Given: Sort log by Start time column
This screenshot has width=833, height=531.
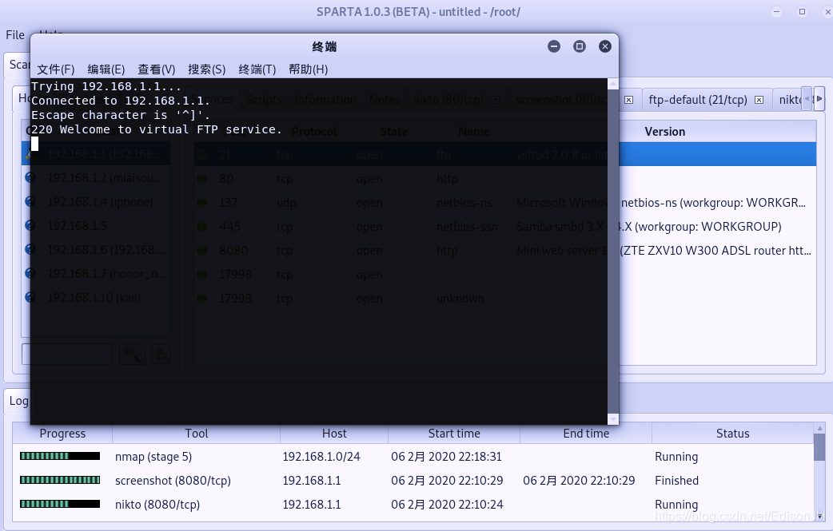Looking at the screenshot, I should click(454, 434).
